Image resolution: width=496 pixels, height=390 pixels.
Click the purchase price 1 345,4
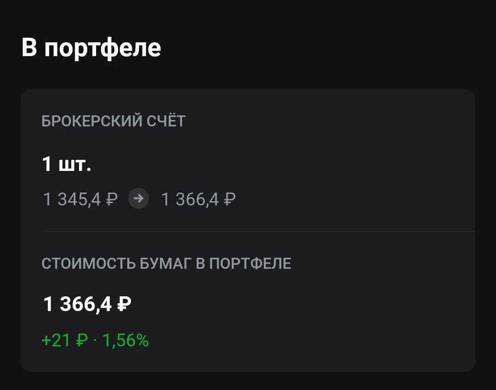pos(72,199)
